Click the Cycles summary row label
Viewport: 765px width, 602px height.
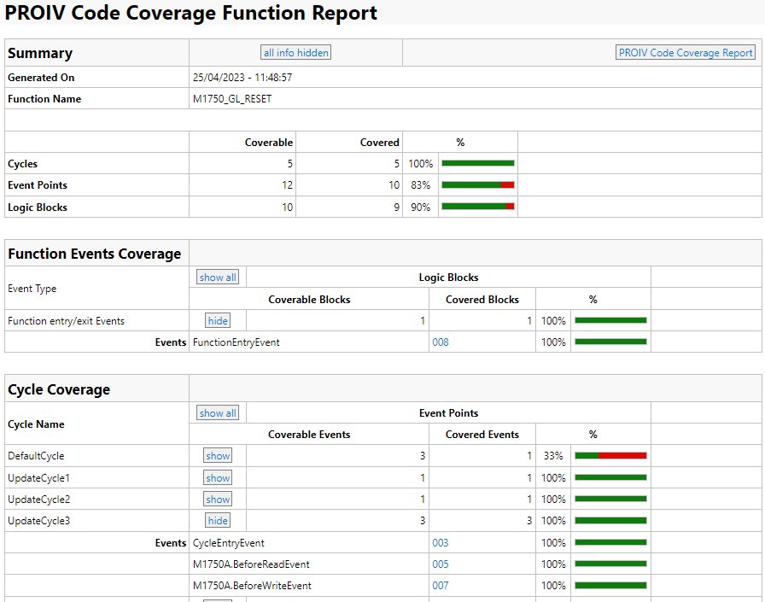pos(22,164)
